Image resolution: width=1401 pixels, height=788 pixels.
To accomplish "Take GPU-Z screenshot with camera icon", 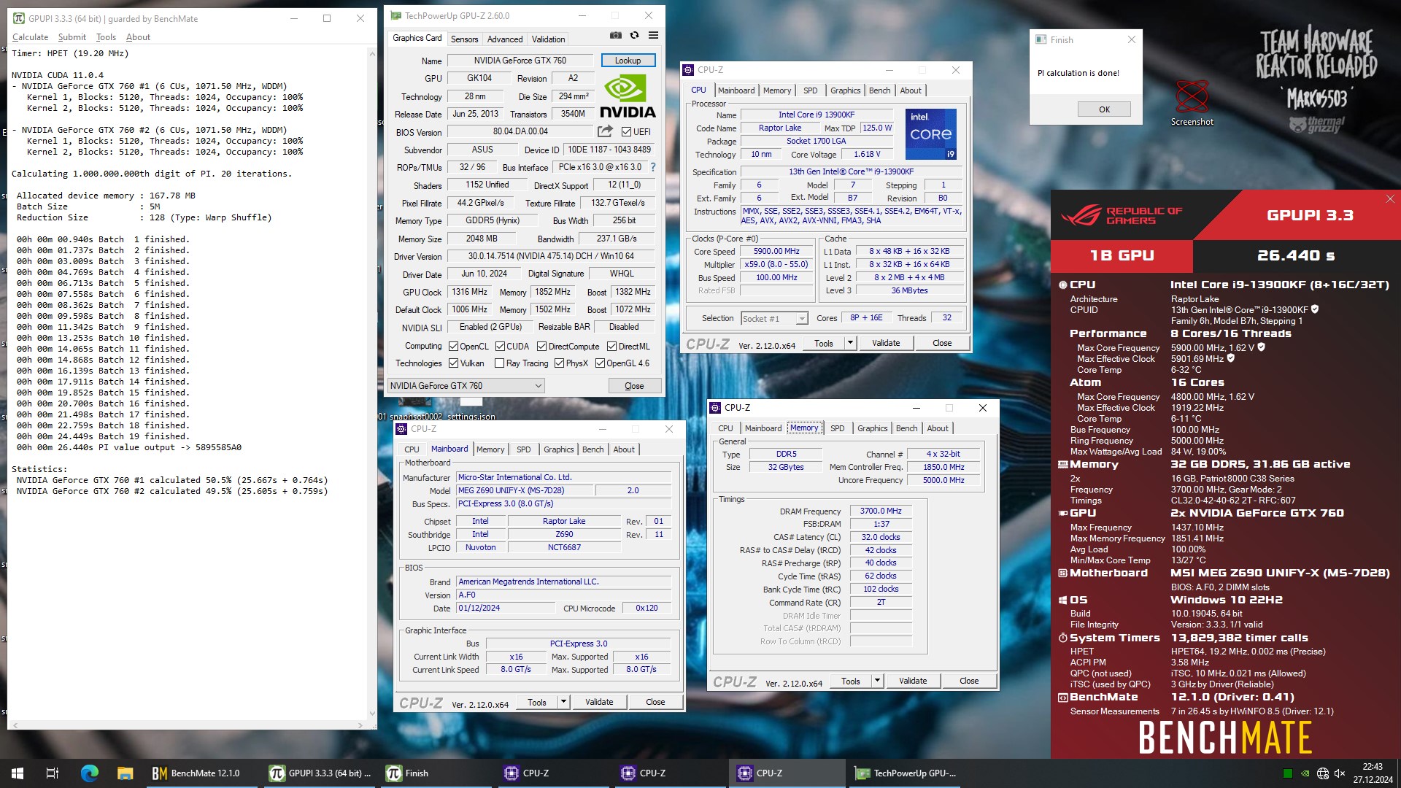I will point(616,35).
